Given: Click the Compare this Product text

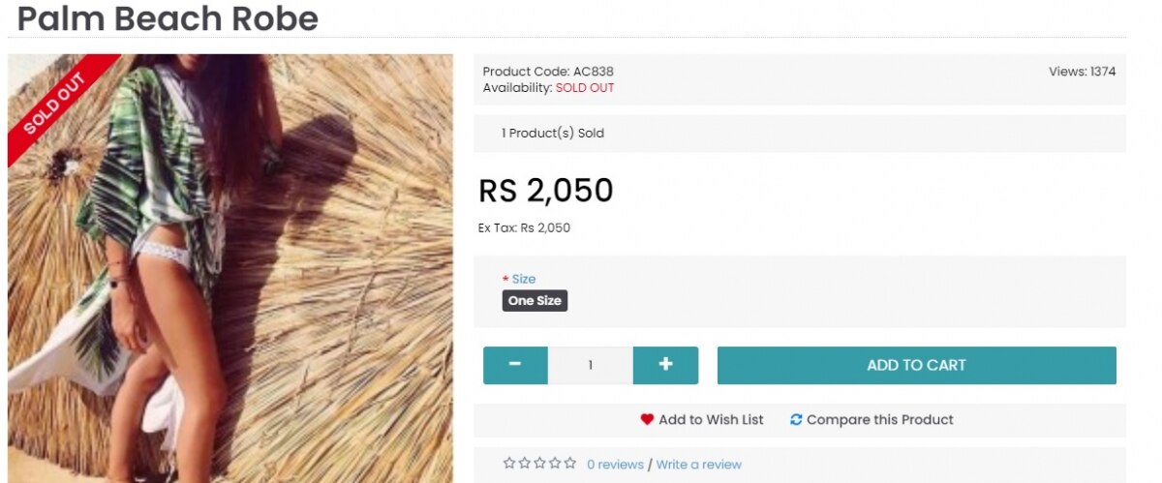Looking at the screenshot, I should [x=880, y=419].
